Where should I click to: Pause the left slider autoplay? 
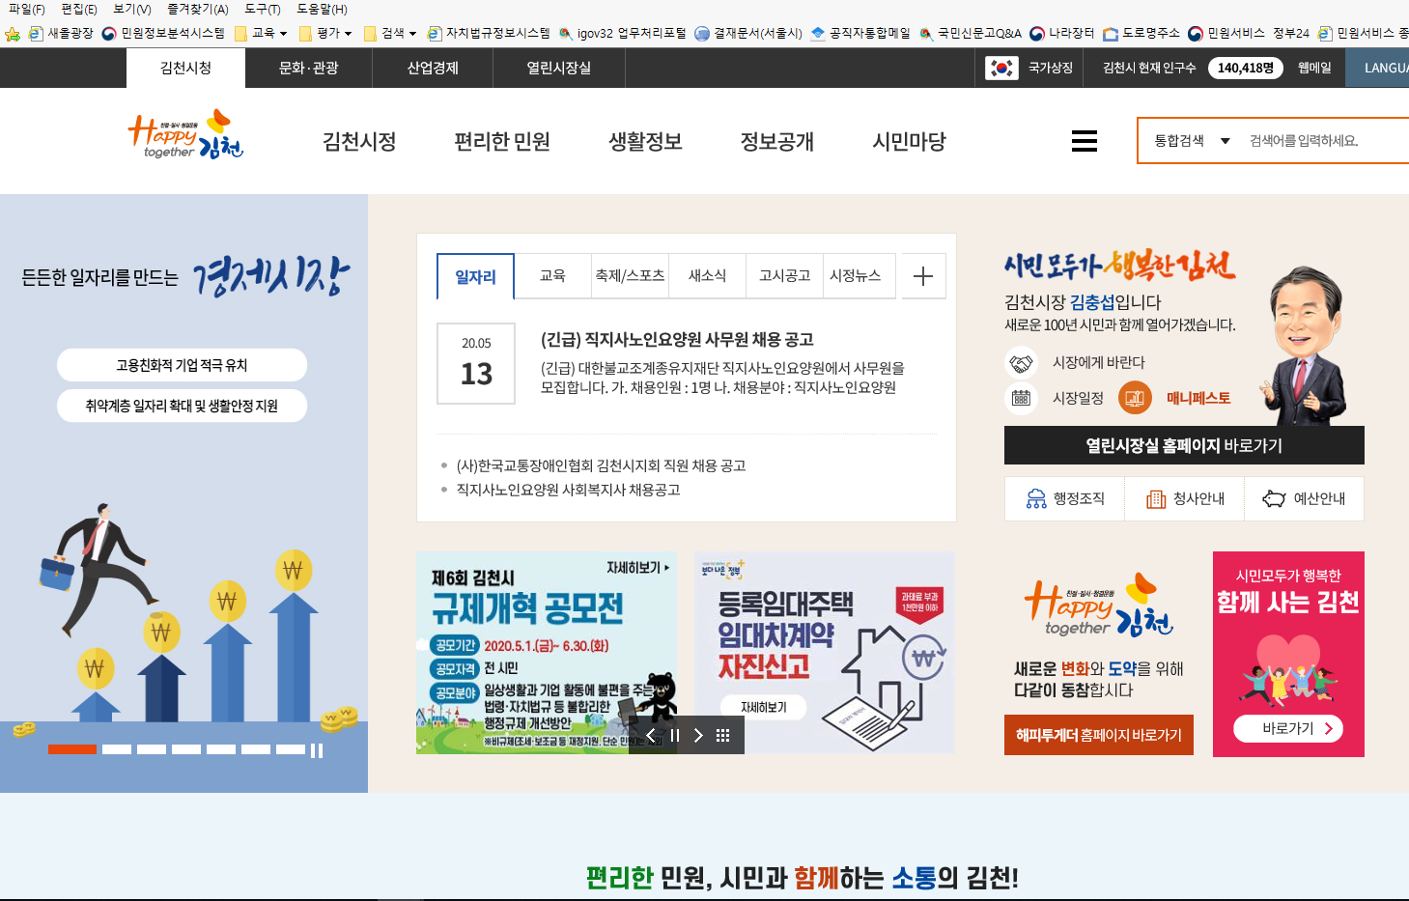coord(317,750)
